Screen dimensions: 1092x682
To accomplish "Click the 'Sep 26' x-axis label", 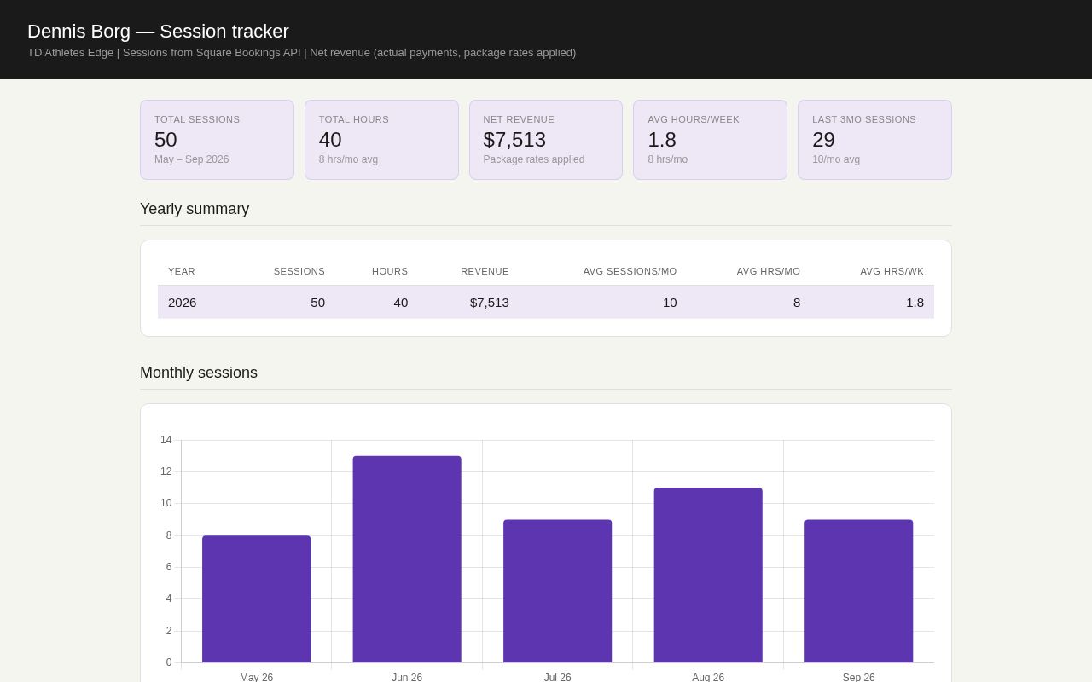I will tap(858, 677).
